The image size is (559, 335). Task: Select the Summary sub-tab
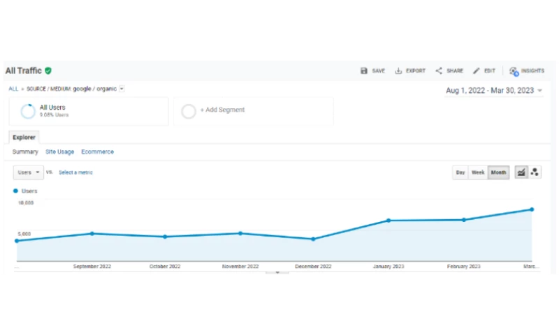(x=25, y=151)
